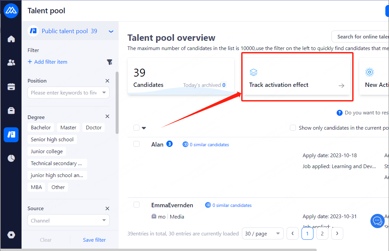389x251 pixels.
Task: Open Alan's 0 similar candidates link
Action: coord(209,145)
